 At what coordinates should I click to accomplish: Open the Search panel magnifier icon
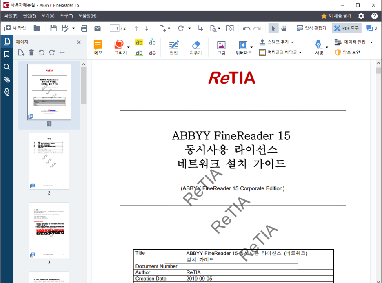(x=7, y=67)
